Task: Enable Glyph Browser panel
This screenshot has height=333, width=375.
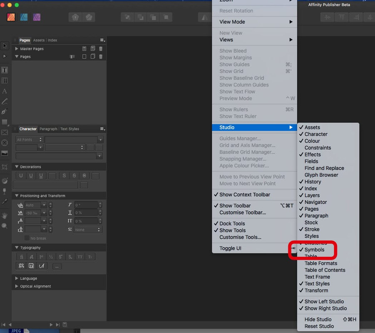Action: click(x=328, y=175)
